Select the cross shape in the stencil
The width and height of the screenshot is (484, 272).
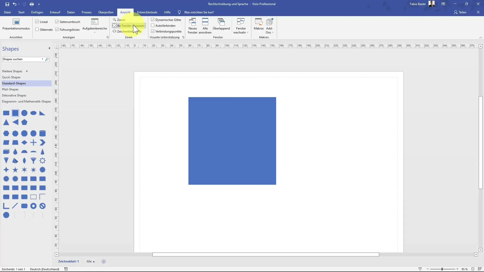click(33, 143)
